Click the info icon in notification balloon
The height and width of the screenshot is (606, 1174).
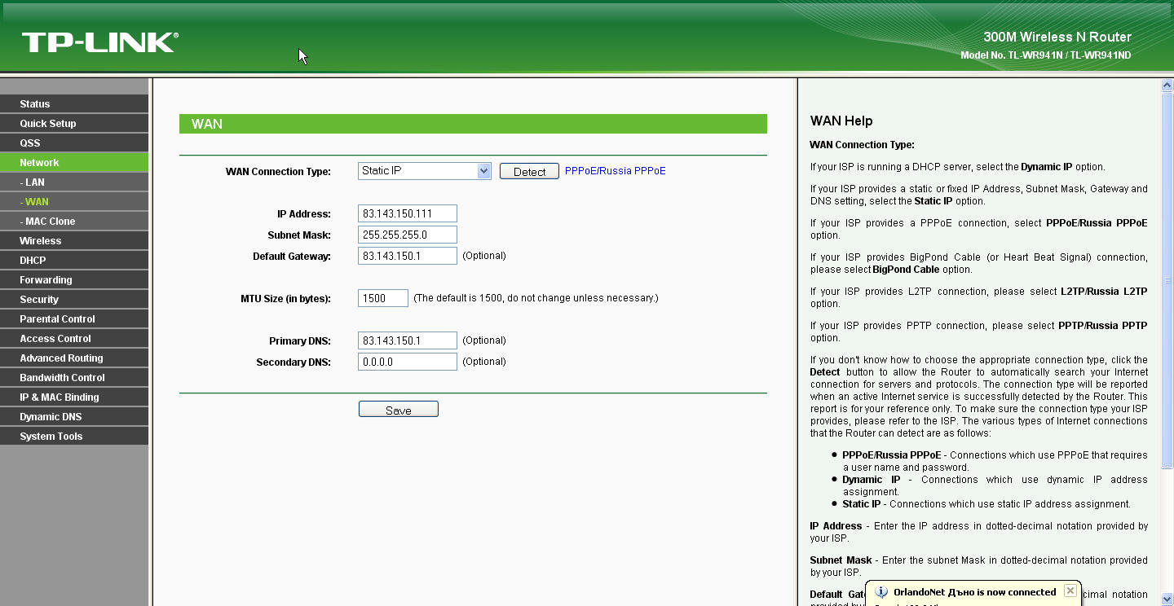880,592
